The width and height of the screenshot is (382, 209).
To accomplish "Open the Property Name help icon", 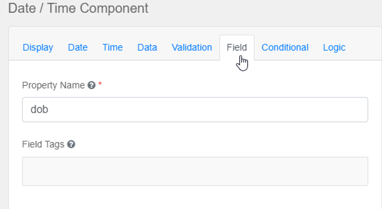I will 91,86.
